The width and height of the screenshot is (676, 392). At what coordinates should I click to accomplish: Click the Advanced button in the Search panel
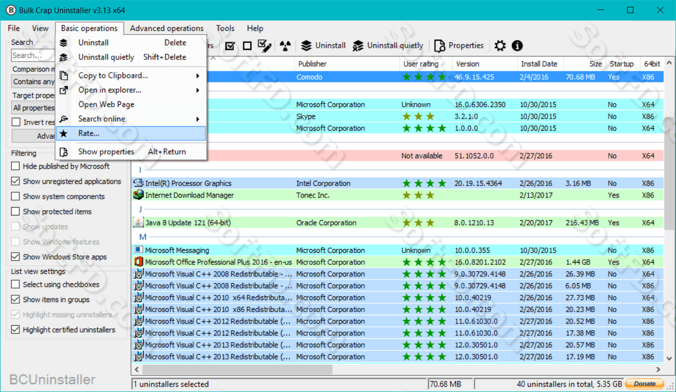34,136
